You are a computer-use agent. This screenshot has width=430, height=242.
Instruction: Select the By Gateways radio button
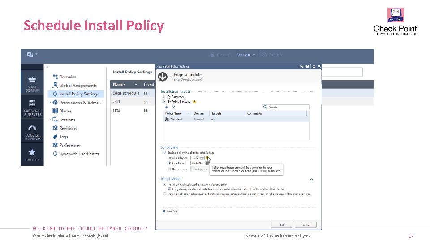165,97
